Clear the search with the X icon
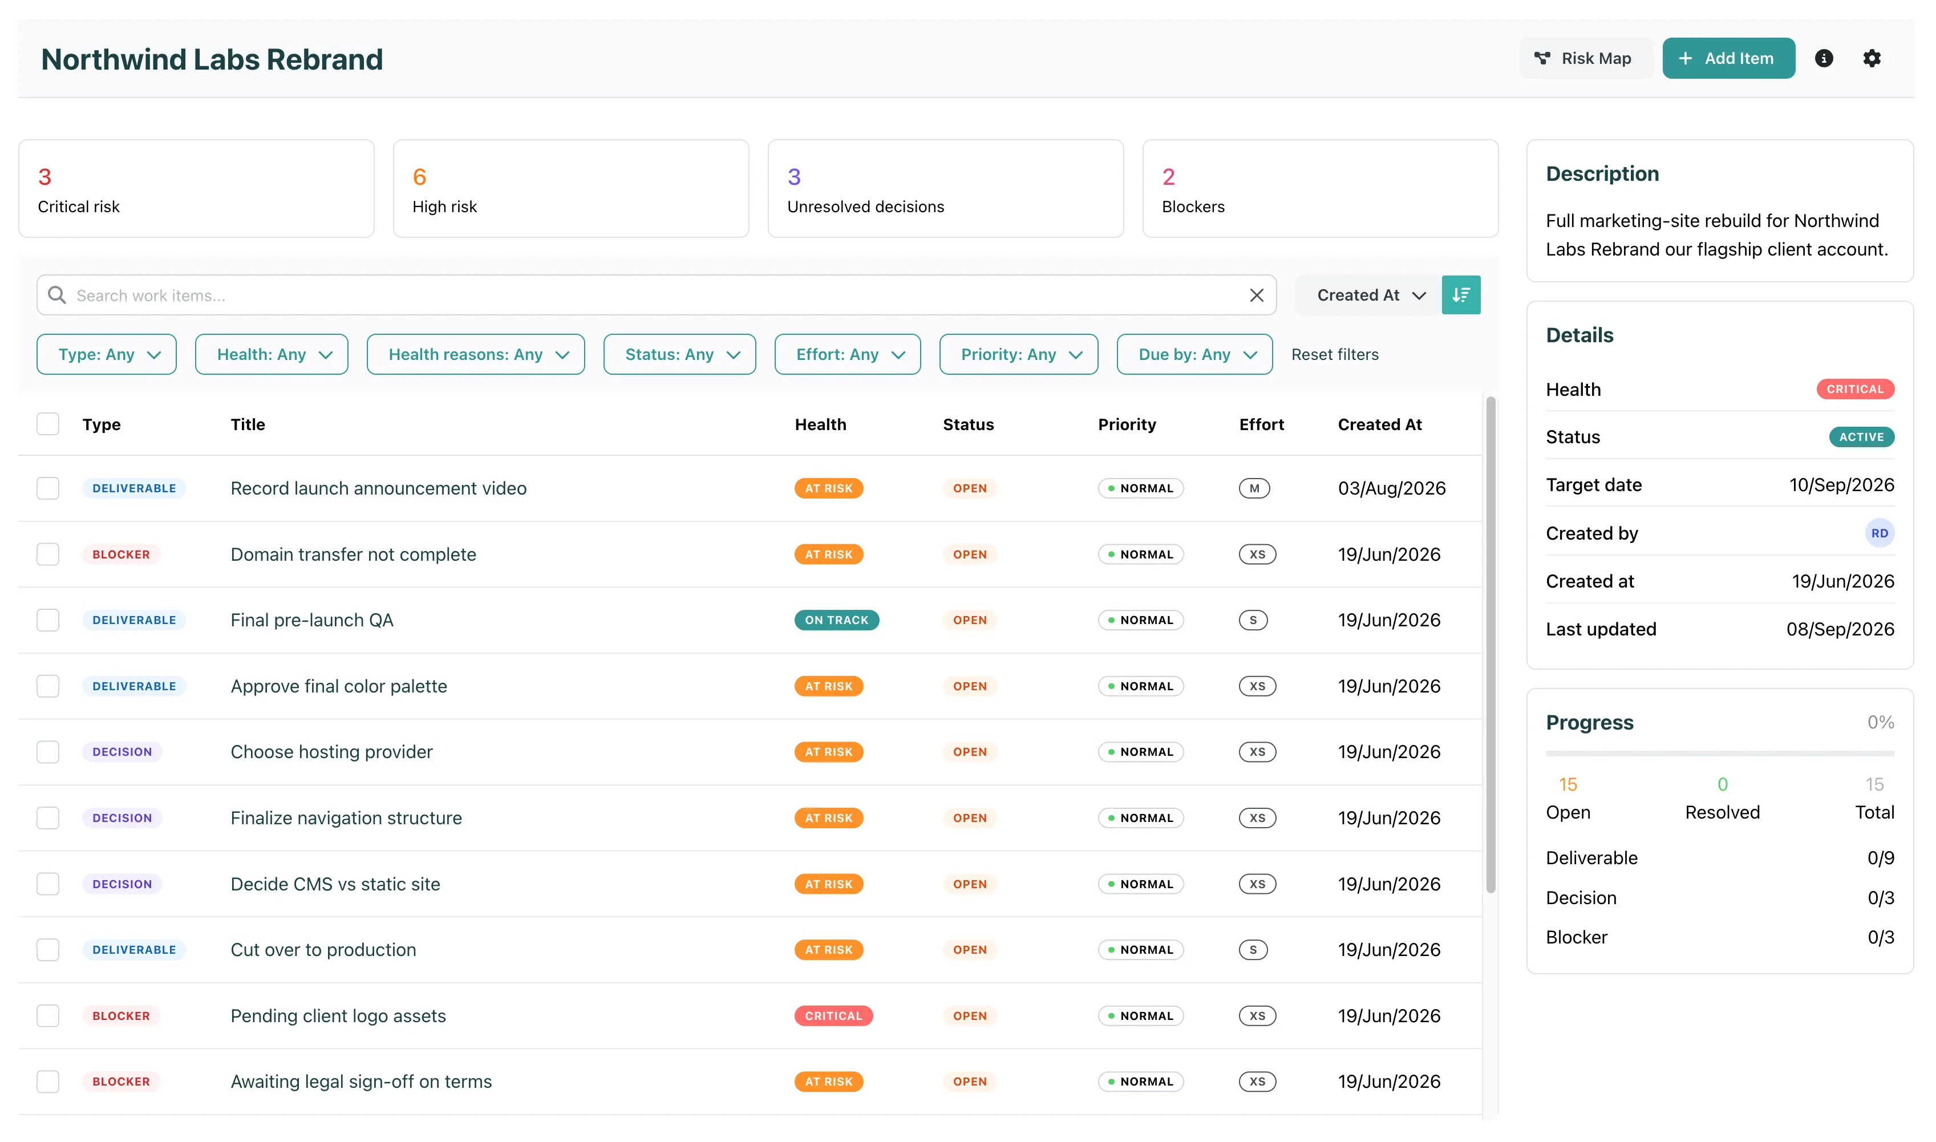 (x=1257, y=295)
